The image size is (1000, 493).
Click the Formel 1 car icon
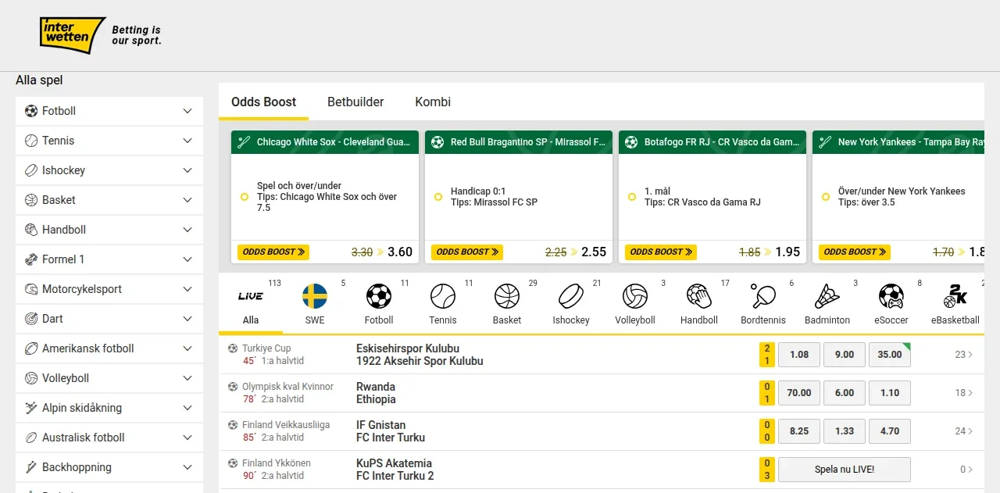click(x=31, y=259)
